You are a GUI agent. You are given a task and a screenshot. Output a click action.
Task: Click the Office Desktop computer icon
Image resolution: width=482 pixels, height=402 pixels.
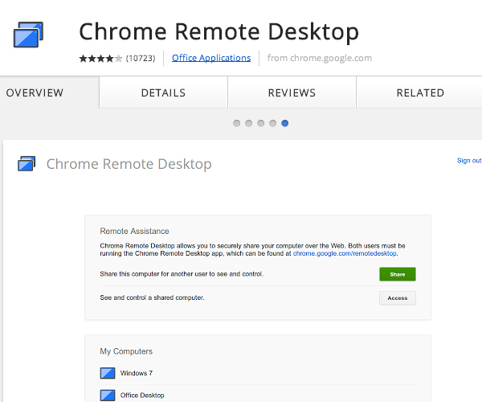[108, 396]
